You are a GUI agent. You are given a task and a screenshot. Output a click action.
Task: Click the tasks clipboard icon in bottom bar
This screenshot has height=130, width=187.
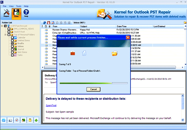(17, 120)
